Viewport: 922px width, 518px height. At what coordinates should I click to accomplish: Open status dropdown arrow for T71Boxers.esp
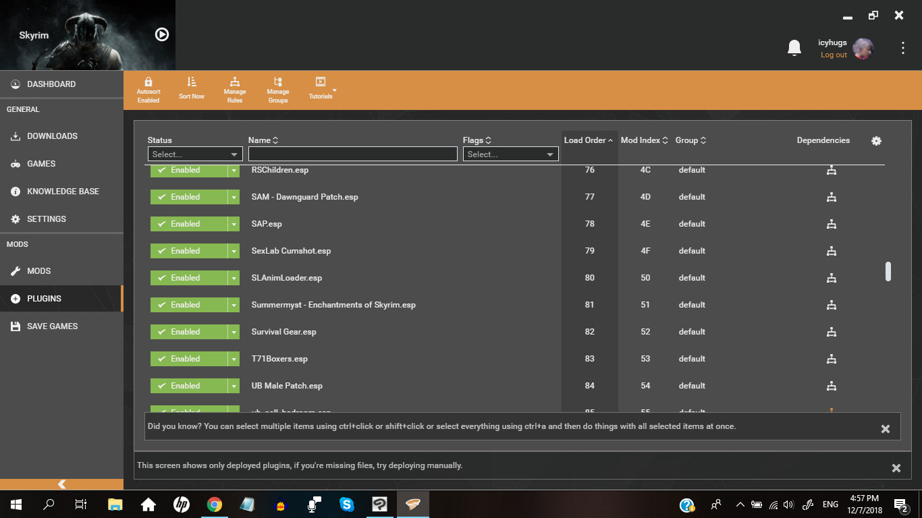(x=234, y=359)
